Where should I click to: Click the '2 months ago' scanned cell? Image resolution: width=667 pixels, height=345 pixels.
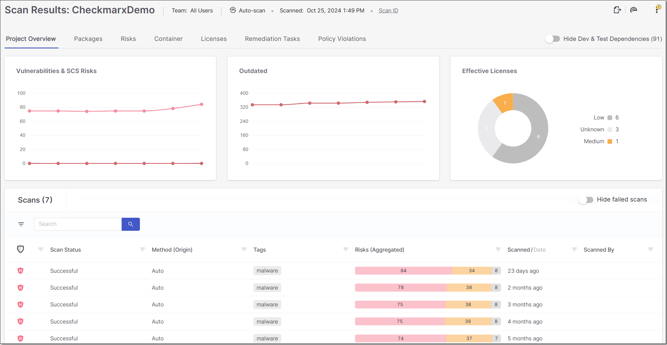[x=525, y=288]
